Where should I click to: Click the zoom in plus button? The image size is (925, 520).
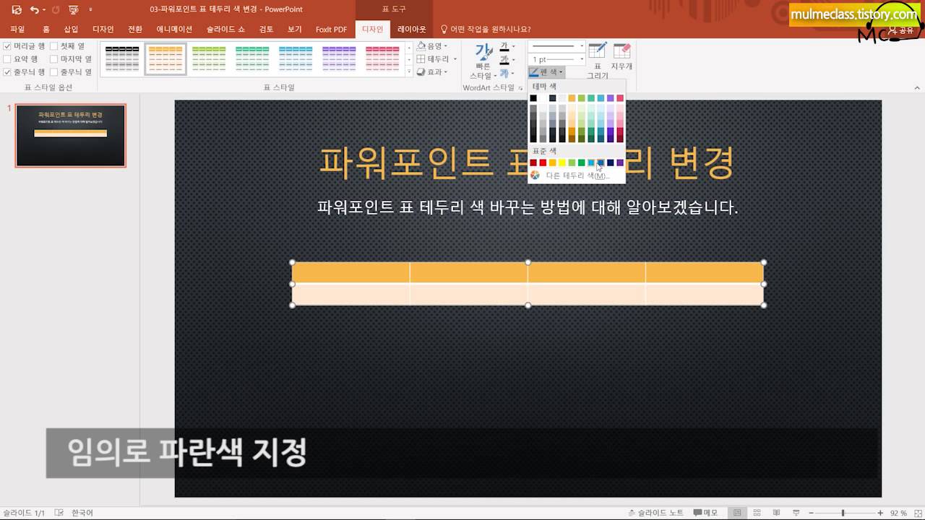click(x=880, y=513)
